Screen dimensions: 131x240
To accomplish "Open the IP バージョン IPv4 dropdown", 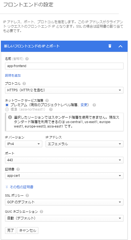I will (24, 144).
